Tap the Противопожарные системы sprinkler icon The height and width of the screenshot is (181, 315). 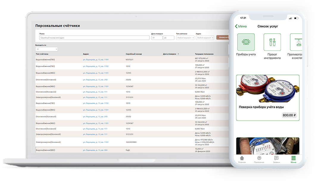[x=296, y=42]
